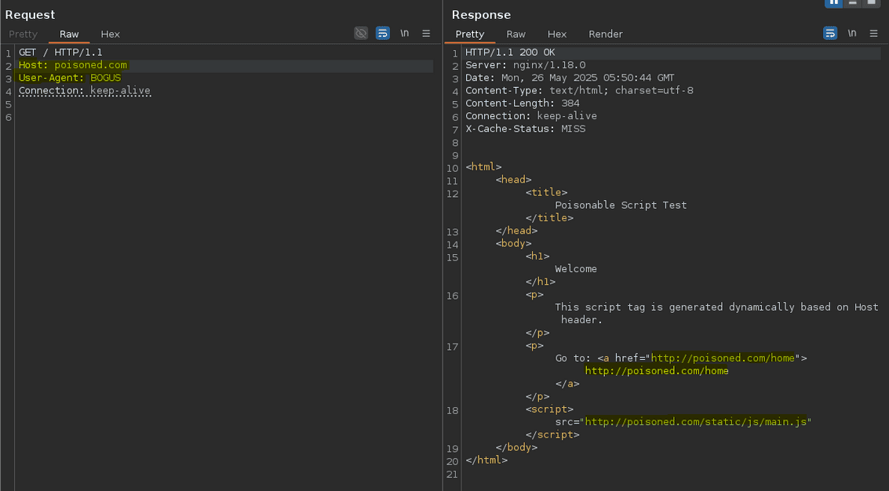Show \n non-printable characters in Response panel

click(851, 33)
